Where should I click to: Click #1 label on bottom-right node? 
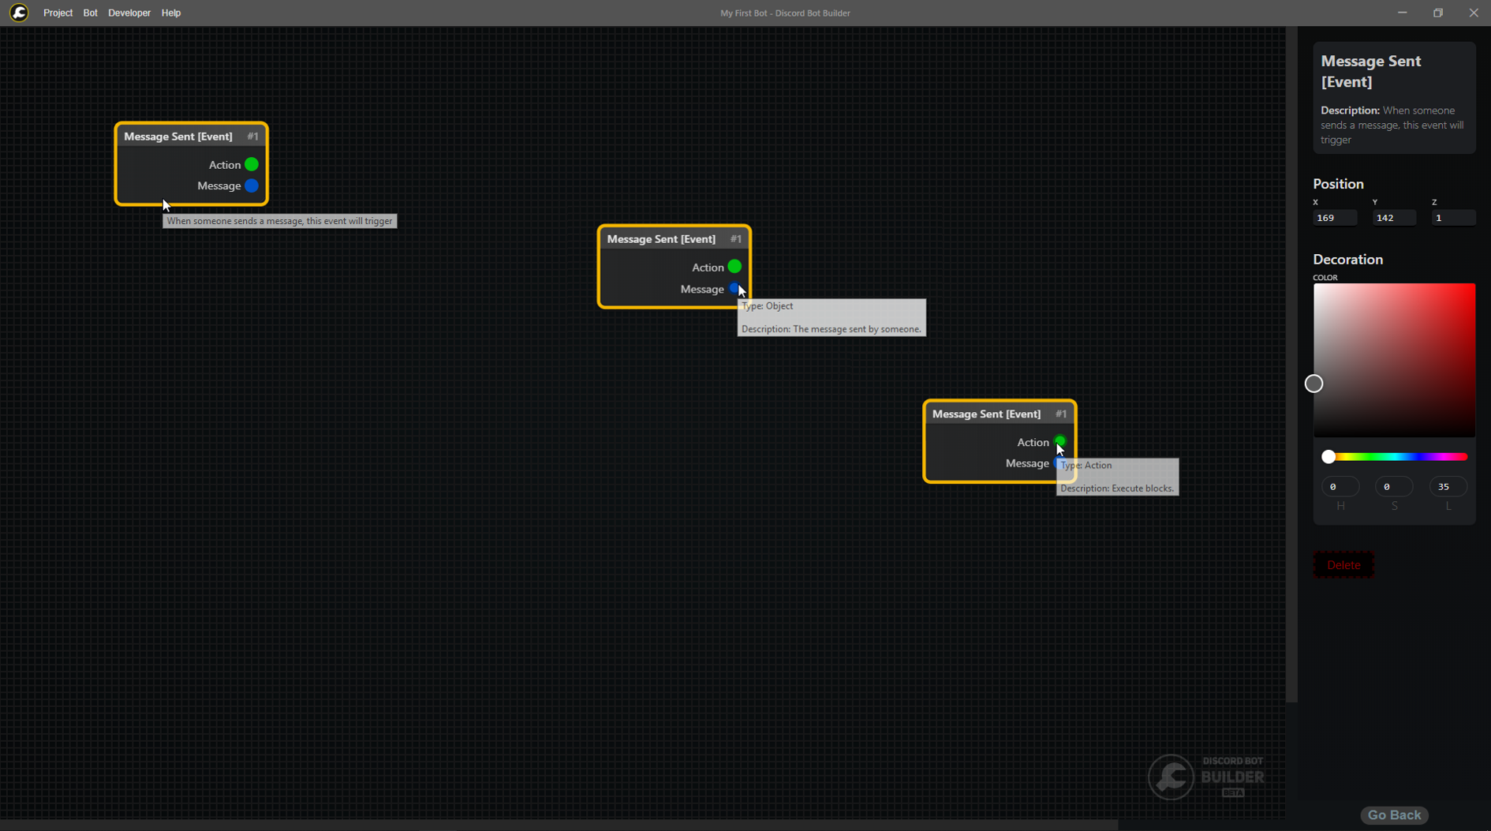1061,414
